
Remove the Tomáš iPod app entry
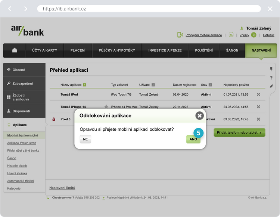coord(258,94)
